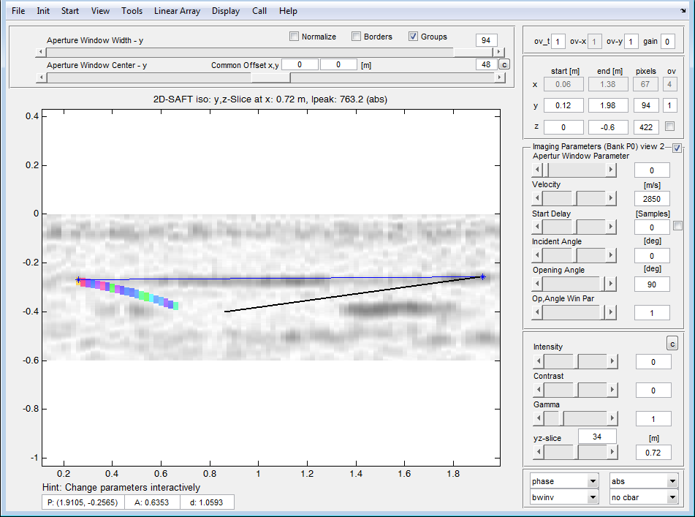Click left arrow of Aperture Window Width slider
Screen dimensions: 695x517
coord(41,52)
